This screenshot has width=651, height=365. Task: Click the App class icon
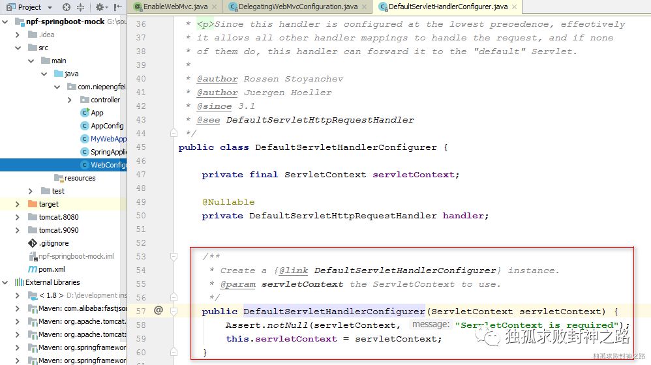tap(85, 113)
